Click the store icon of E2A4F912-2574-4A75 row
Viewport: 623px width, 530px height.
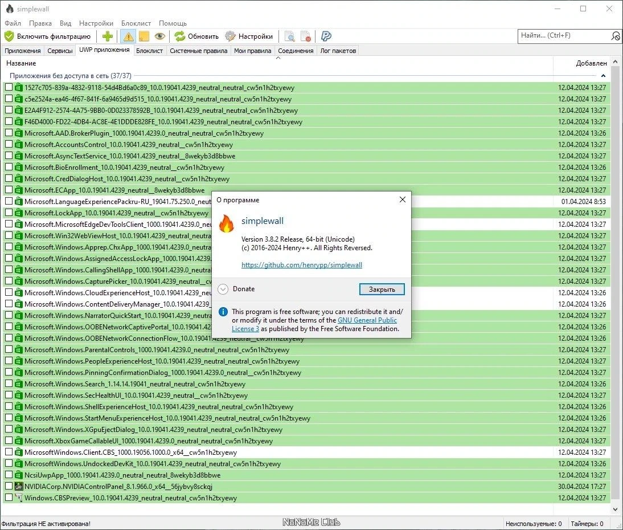[19, 110]
